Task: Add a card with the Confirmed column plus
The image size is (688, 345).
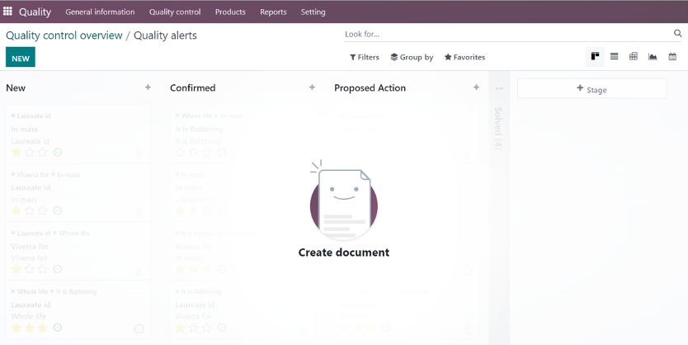Action: [x=312, y=87]
